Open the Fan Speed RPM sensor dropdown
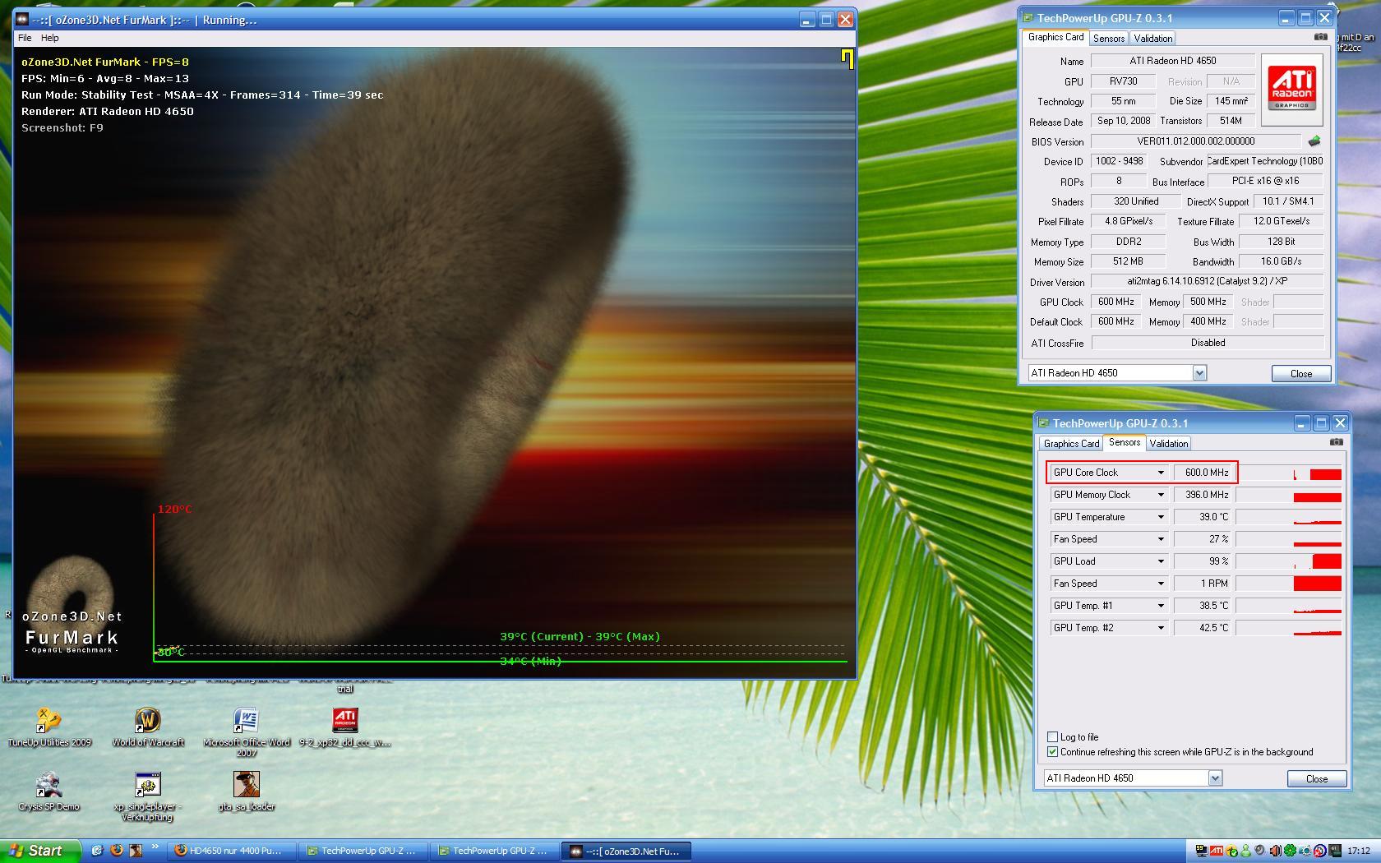1381x863 pixels. pyautogui.click(x=1161, y=584)
